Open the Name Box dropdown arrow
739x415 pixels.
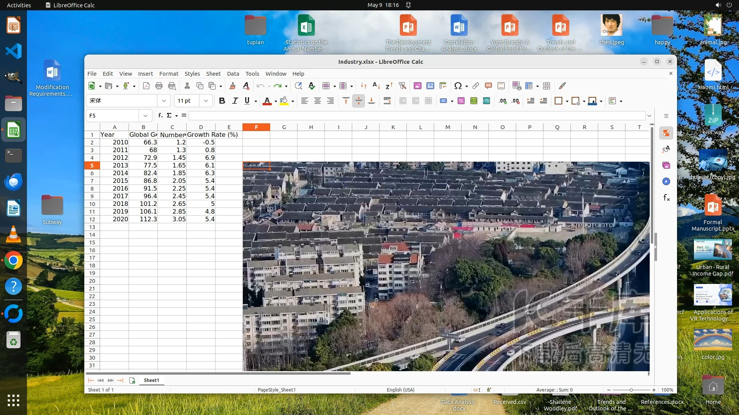click(145, 115)
